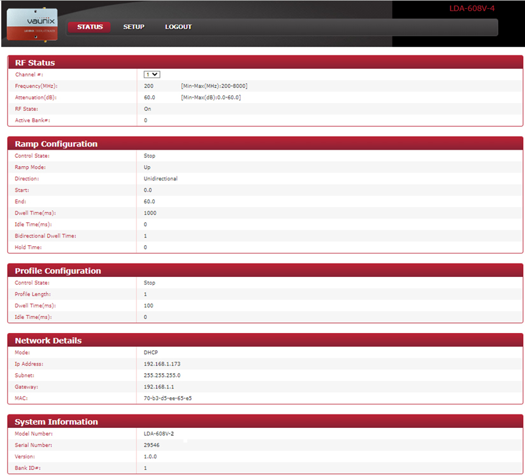
Task: Click the model number LDA-608V-2
Action: pos(159,434)
